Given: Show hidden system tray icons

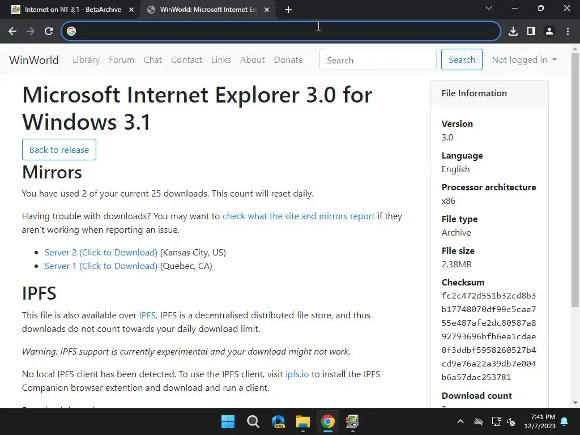Looking at the screenshot, I should (460, 421).
